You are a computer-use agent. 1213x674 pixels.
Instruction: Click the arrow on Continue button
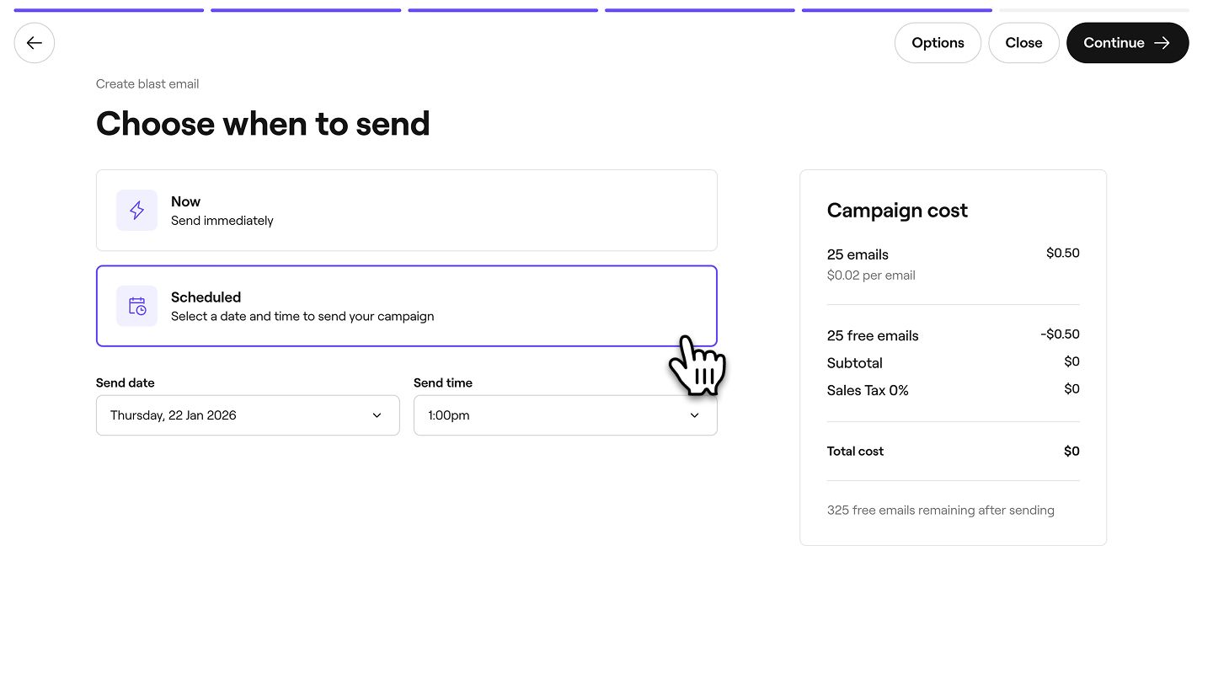click(x=1162, y=43)
